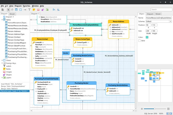This screenshot has width=173, height=115.
Task: Open the View menu
Action: (11, 6)
